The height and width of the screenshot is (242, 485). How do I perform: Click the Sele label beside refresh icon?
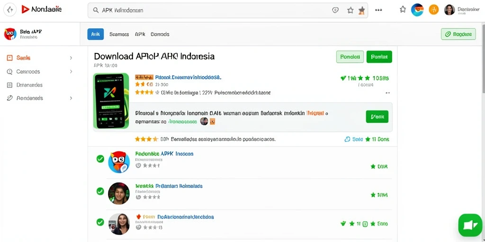click(x=358, y=139)
